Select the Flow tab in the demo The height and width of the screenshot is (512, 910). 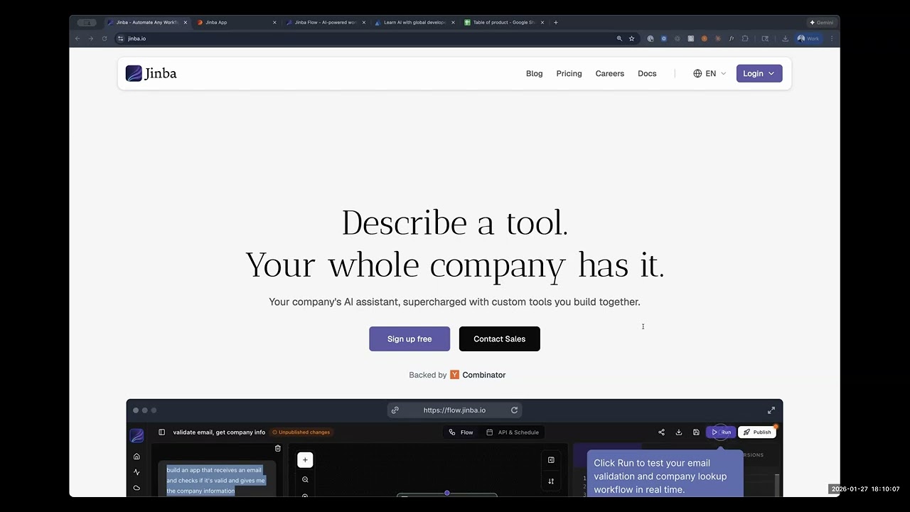click(x=461, y=432)
